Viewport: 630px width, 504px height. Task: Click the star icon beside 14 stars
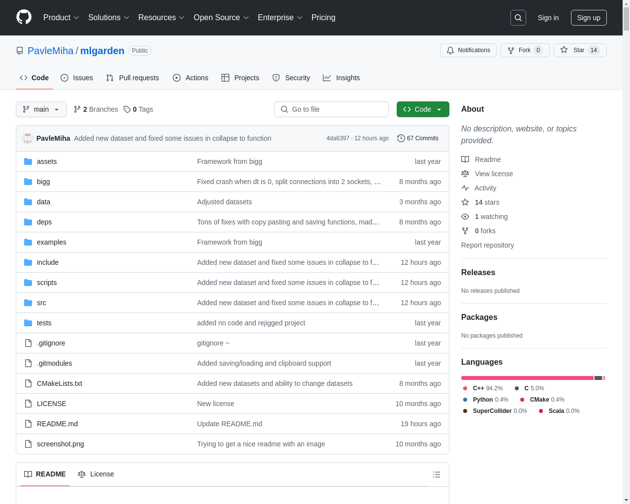(x=465, y=202)
